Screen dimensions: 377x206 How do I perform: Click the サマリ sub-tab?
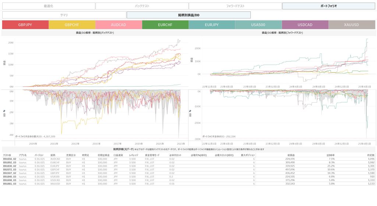[x=64, y=15]
